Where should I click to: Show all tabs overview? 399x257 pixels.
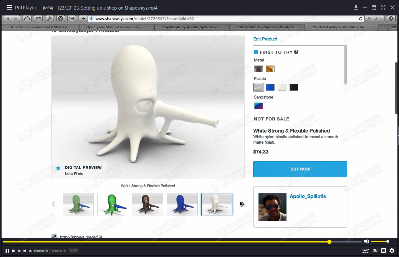393,27
